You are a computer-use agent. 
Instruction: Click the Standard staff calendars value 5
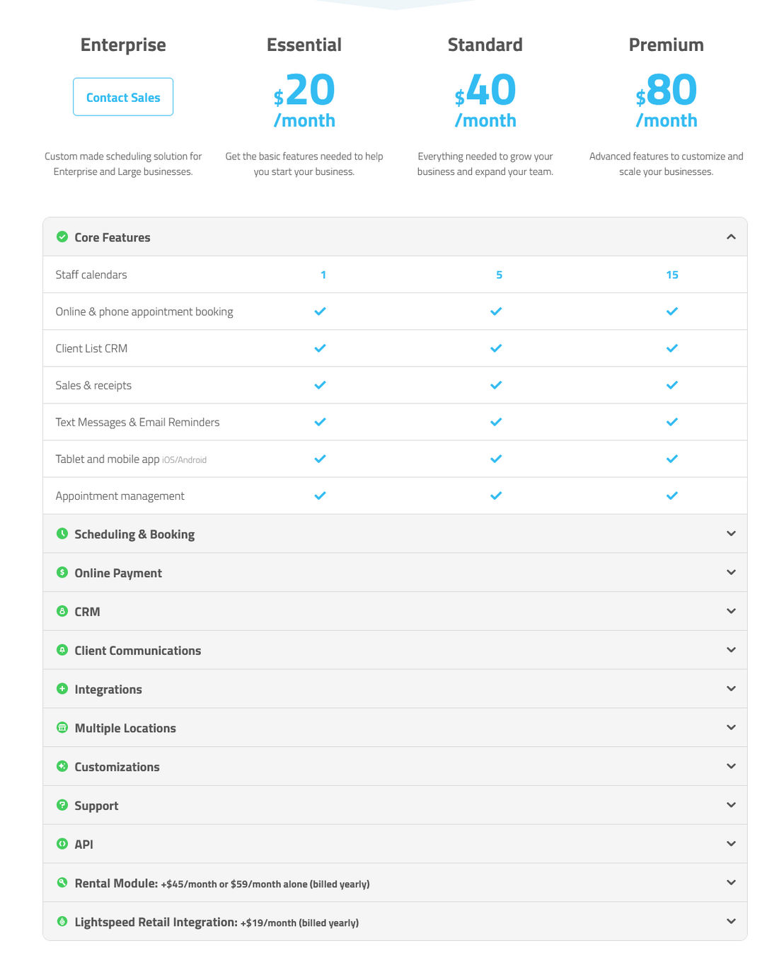(499, 275)
